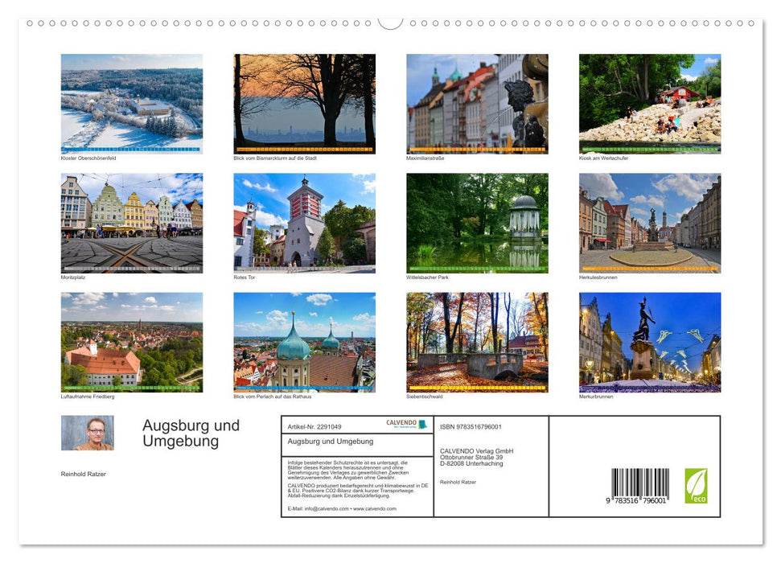Click the Kiosk am Wertachufer photo
This screenshot has height=563, width=781.
tap(650, 104)
